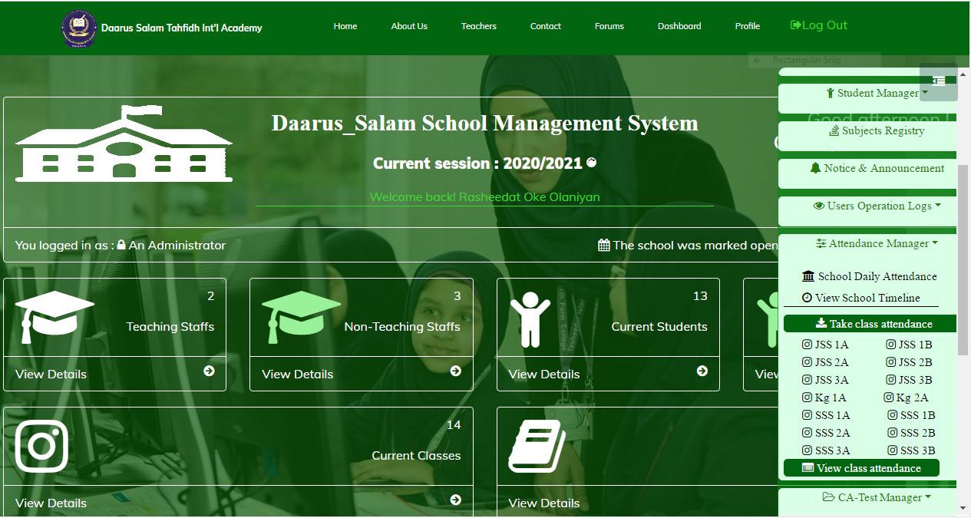Click the Current Classes camera-style icon
This screenshot has width=971, height=518.
click(42, 446)
